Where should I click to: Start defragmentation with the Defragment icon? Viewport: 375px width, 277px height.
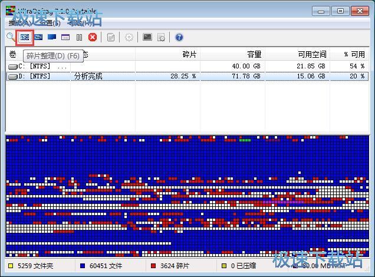click(25, 37)
